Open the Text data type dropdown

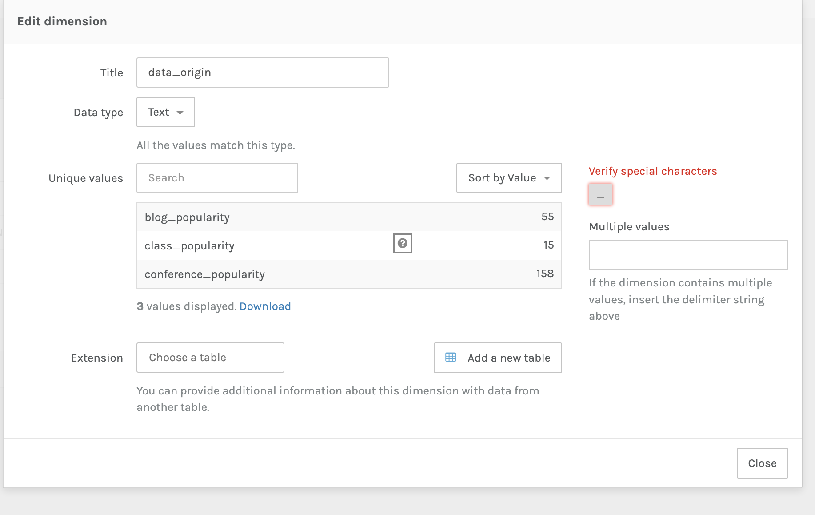pyautogui.click(x=165, y=112)
